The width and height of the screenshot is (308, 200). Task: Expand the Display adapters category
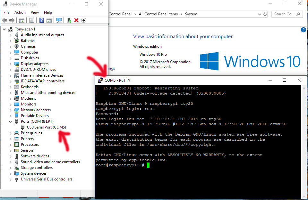(x=10, y=64)
